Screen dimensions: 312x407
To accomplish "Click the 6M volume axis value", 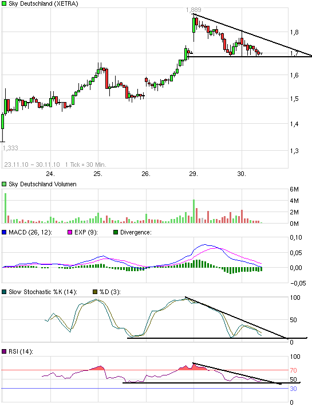I will (x=294, y=189).
